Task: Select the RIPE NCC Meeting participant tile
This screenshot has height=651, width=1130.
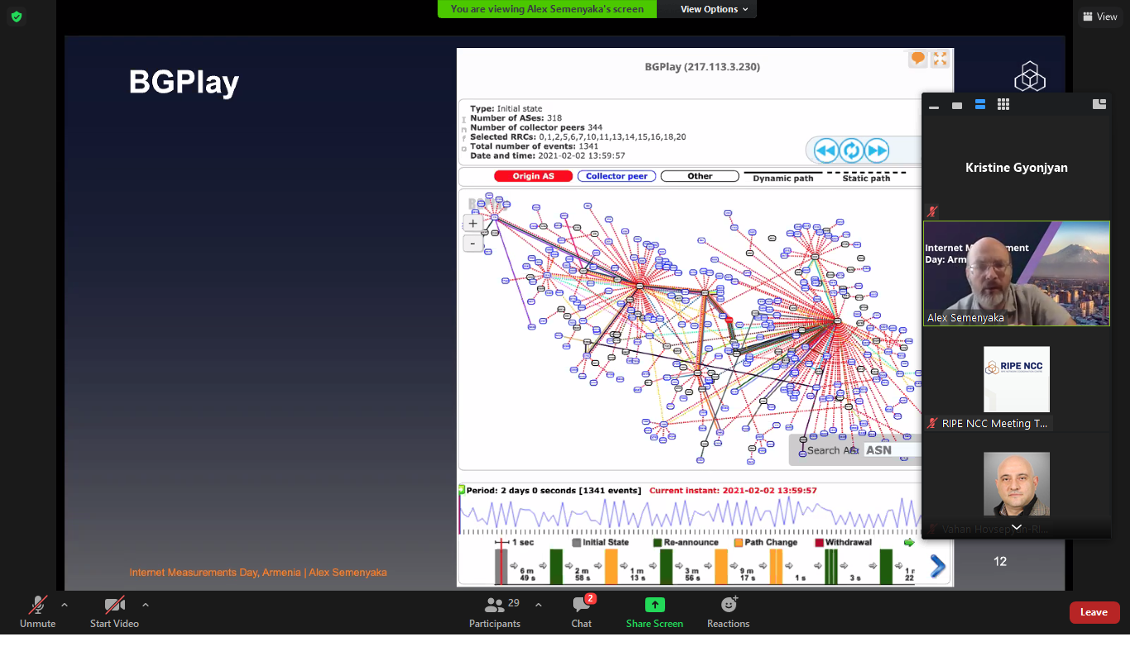Action: click(x=1017, y=379)
